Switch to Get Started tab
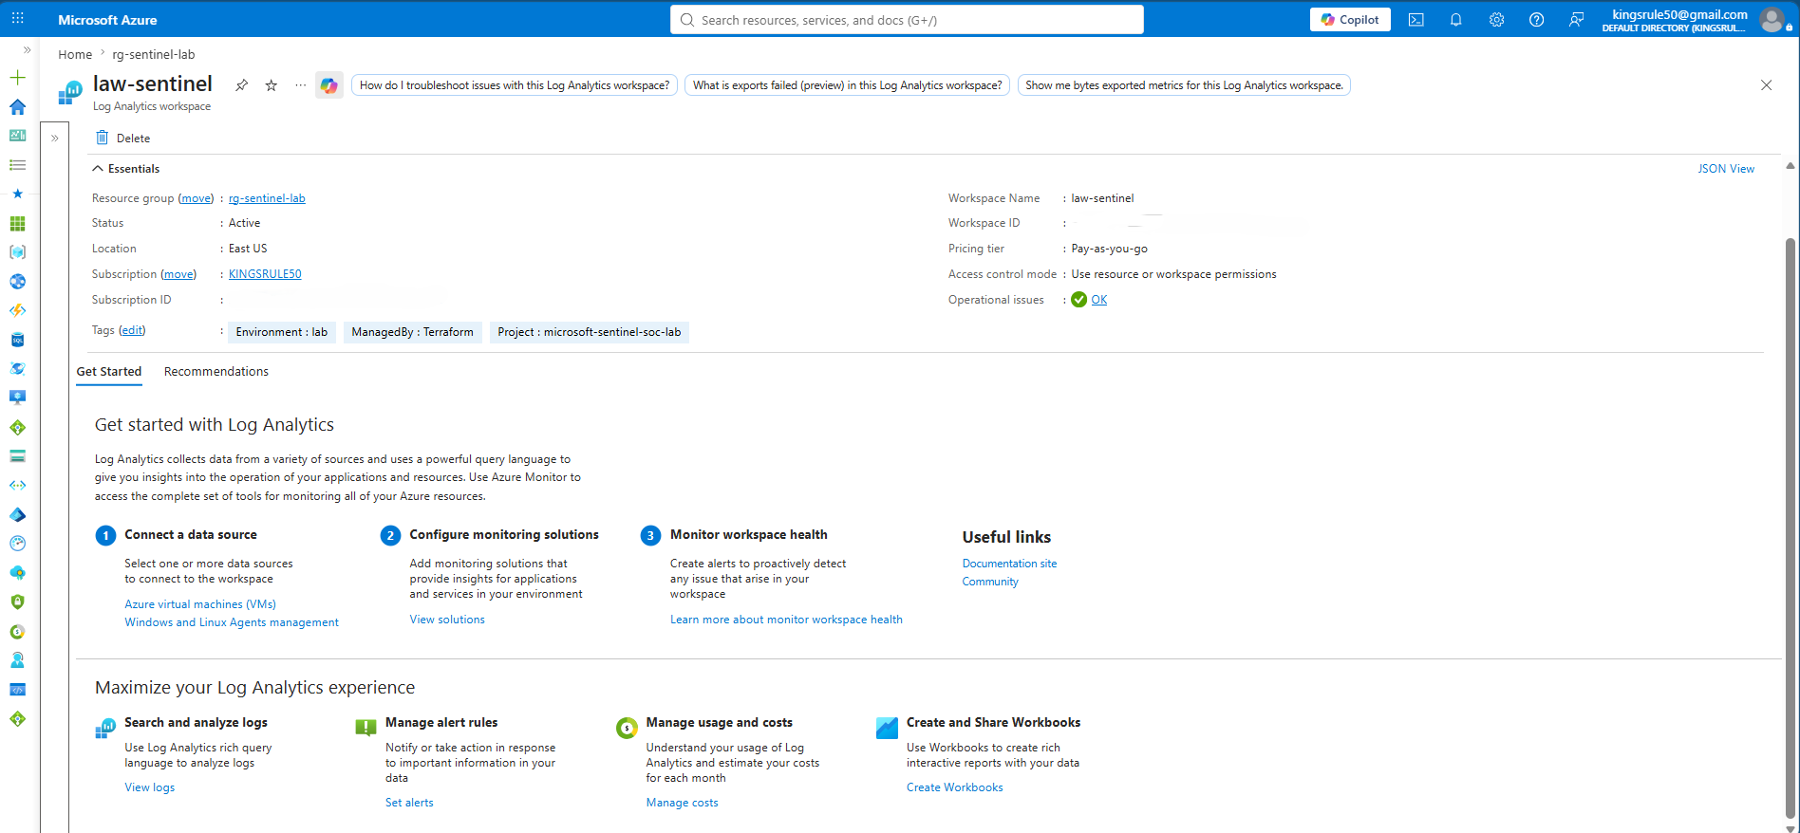 pos(109,372)
